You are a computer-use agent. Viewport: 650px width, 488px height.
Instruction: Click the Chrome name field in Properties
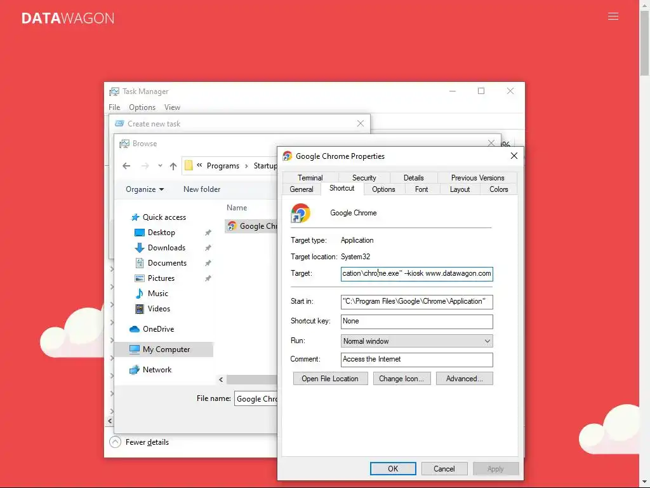point(353,213)
